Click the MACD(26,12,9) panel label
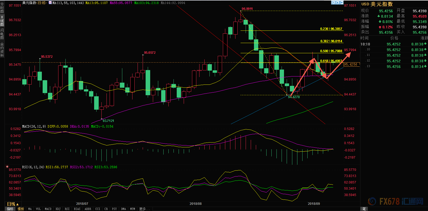Image resolution: width=428 pixels, height=211 pixels. point(34,126)
